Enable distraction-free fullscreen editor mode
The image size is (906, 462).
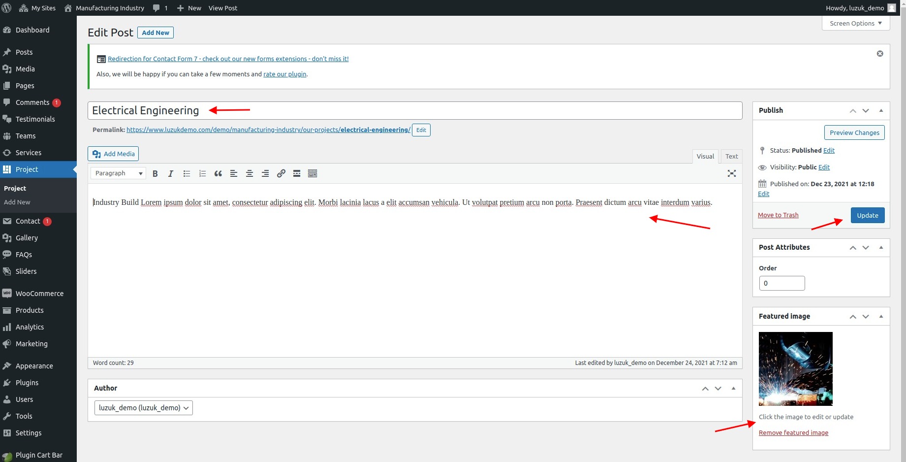tap(732, 173)
